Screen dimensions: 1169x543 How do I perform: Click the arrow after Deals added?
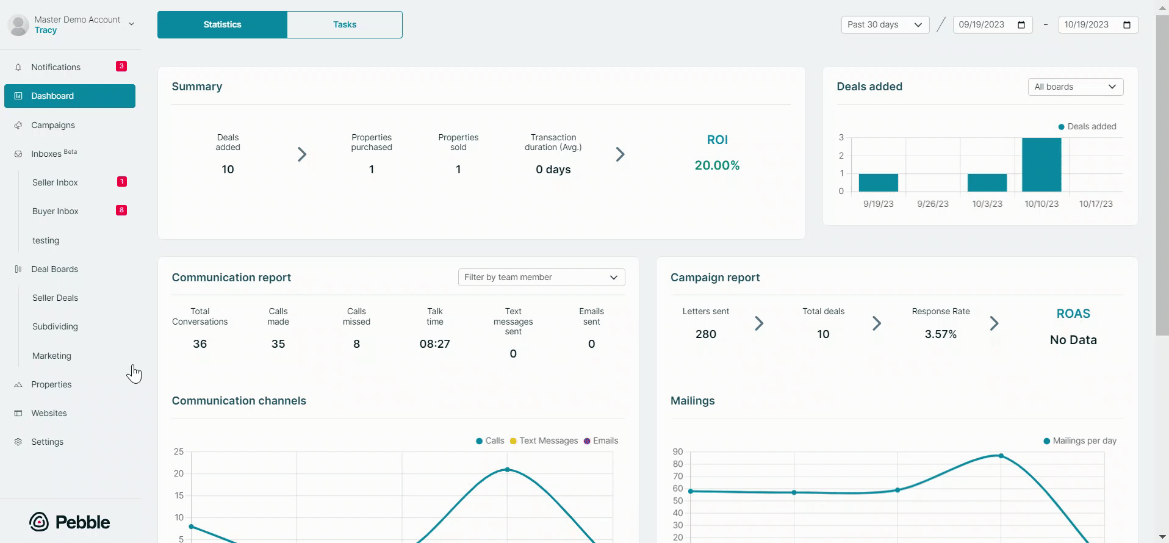(x=302, y=154)
